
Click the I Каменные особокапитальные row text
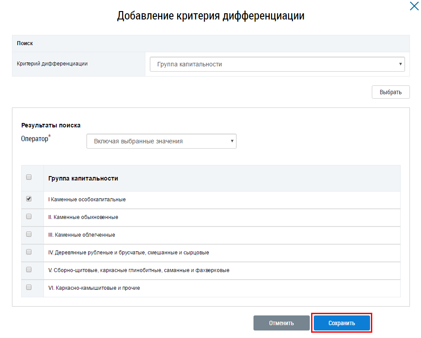87,200
